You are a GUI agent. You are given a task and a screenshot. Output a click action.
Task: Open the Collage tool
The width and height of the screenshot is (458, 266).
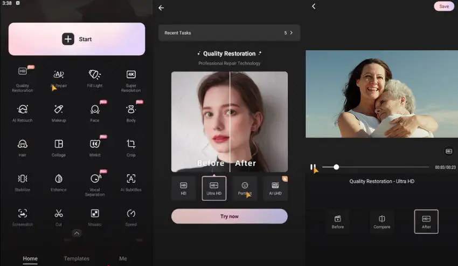(x=59, y=147)
